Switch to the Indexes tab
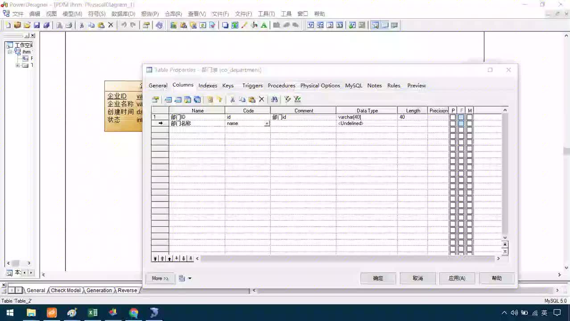Screen dimensions: 570x321 [208, 86]
